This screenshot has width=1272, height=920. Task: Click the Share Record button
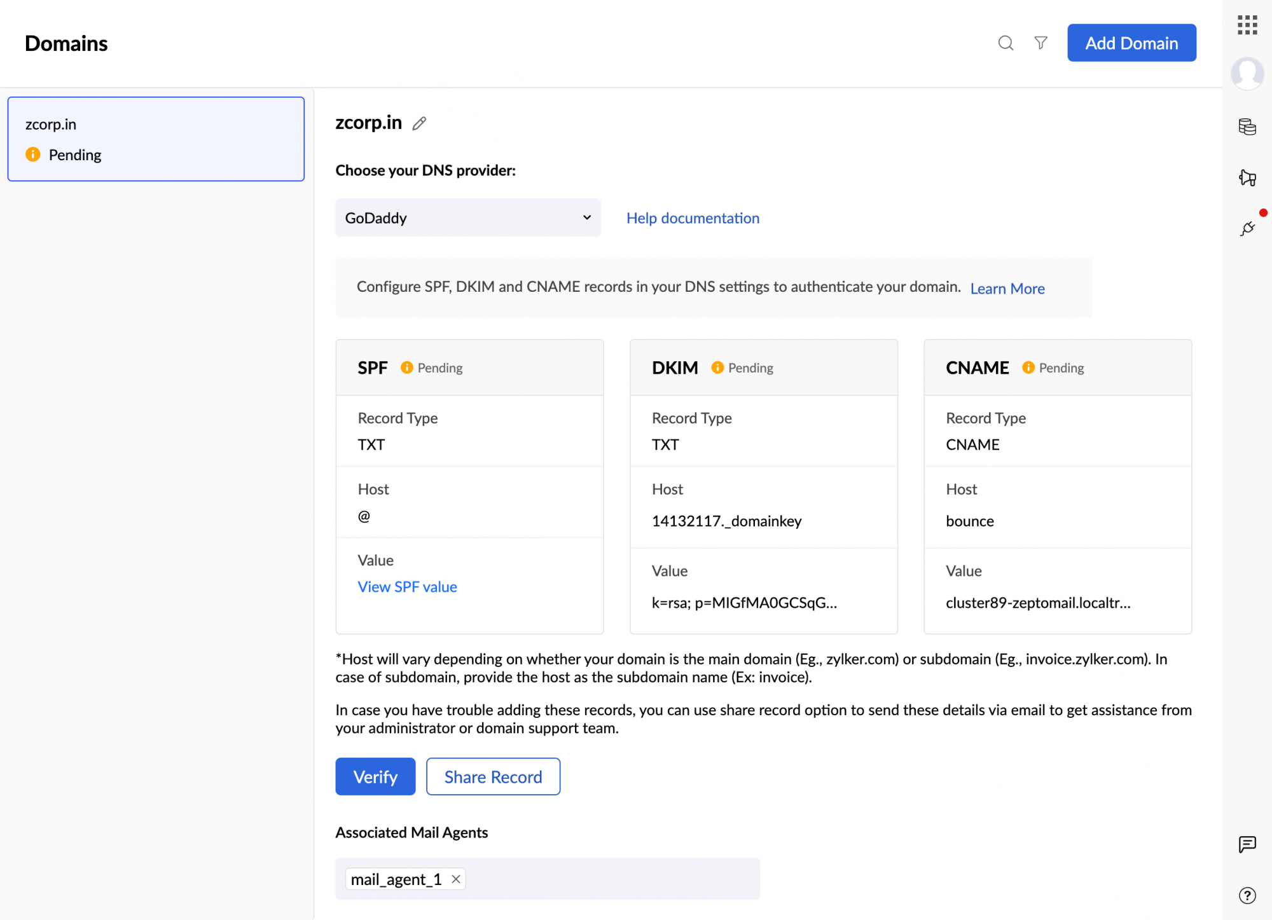493,776
